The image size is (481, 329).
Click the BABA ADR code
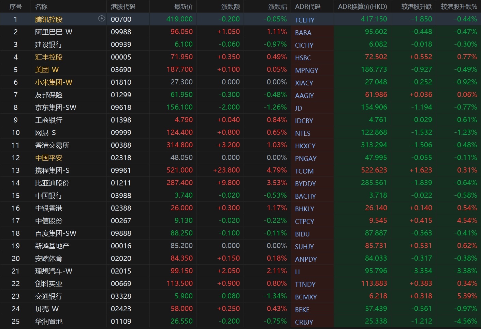(303, 33)
